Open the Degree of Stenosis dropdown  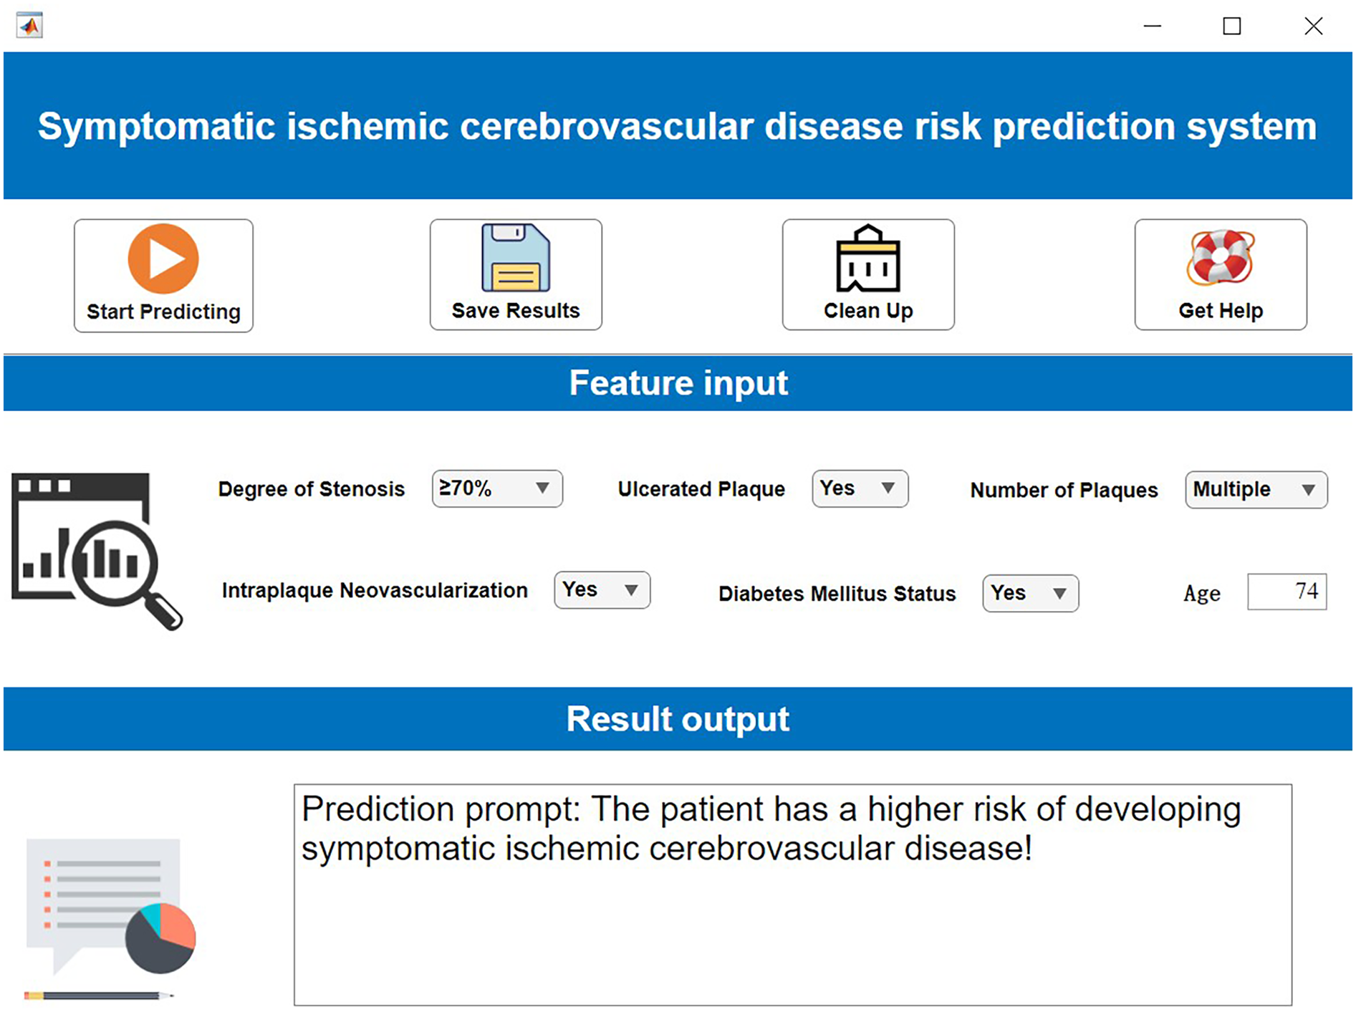point(497,489)
